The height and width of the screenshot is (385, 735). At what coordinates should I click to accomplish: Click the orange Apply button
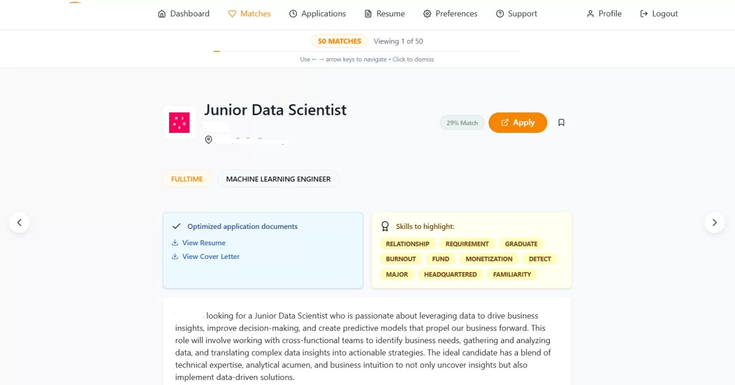[x=518, y=123]
